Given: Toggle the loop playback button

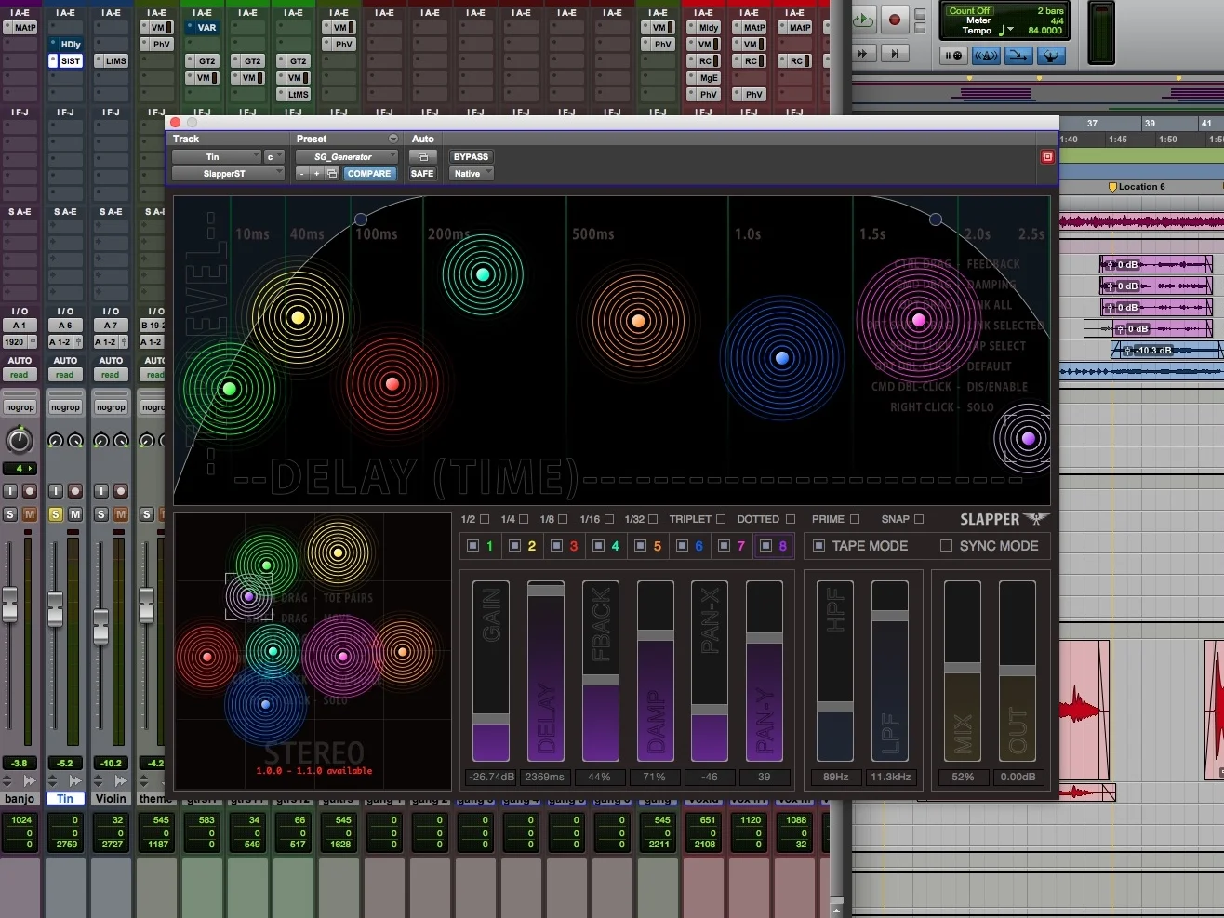Looking at the screenshot, I should 863,19.
